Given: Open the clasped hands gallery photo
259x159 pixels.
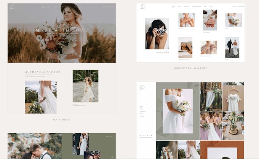Looking at the screenshot, I should click(x=210, y=20).
